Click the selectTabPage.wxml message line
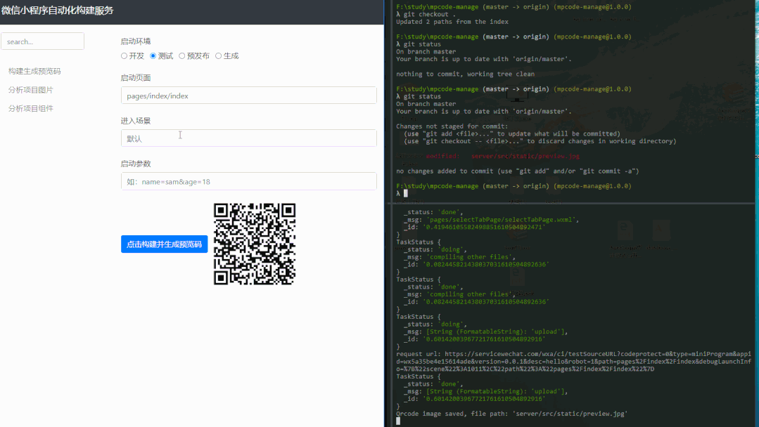The height and width of the screenshot is (427, 759). pyautogui.click(x=491, y=220)
